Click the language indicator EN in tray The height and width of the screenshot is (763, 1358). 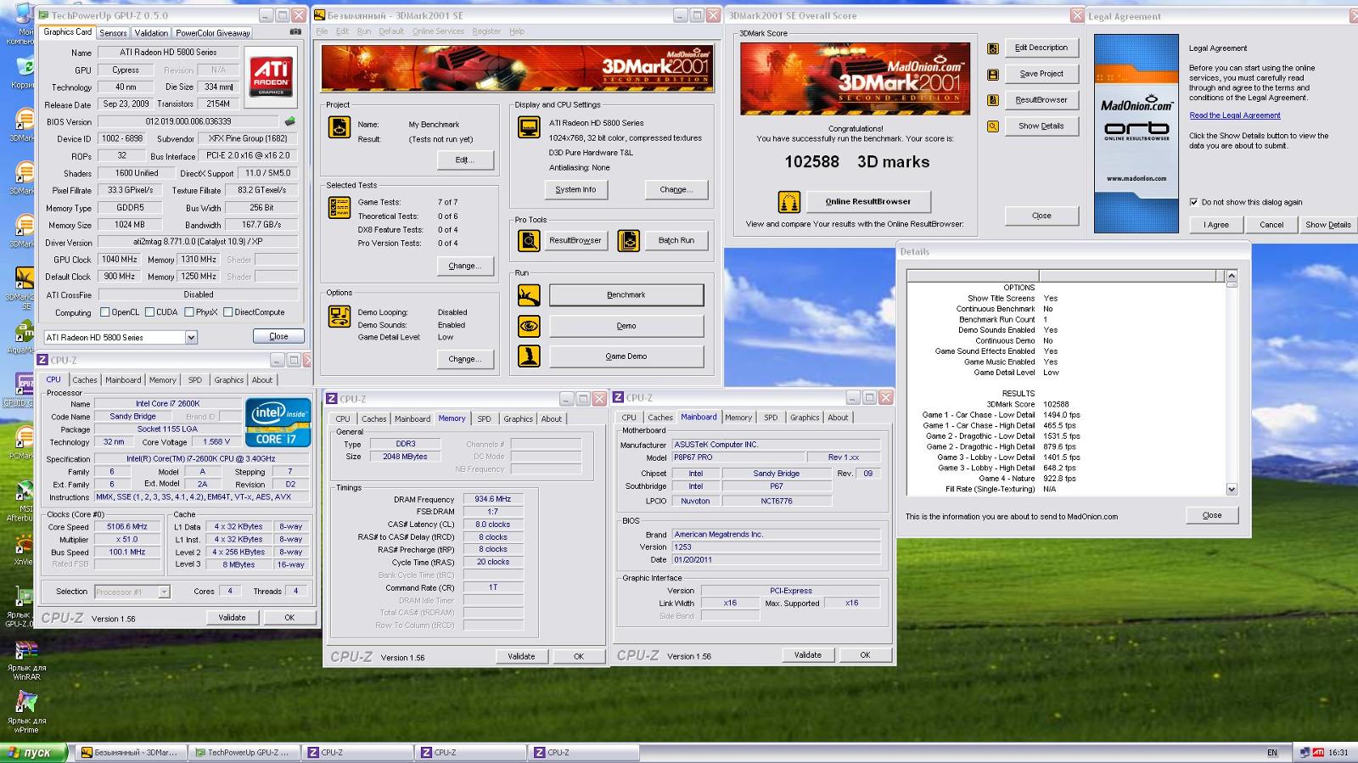1272,753
